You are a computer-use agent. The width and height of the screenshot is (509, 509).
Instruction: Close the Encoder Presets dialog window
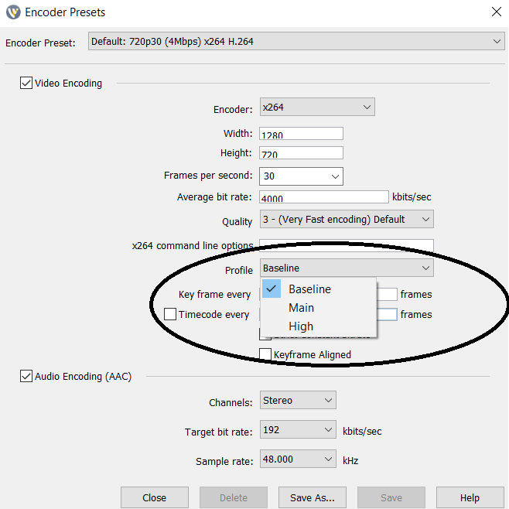(x=497, y=12)
